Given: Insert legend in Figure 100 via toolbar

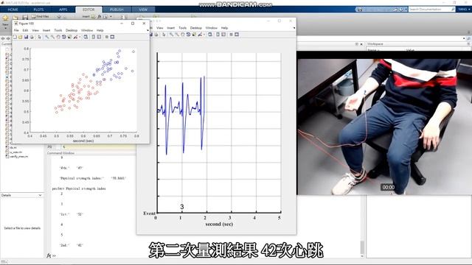Looking at the screenshot, I should point(99,37).
